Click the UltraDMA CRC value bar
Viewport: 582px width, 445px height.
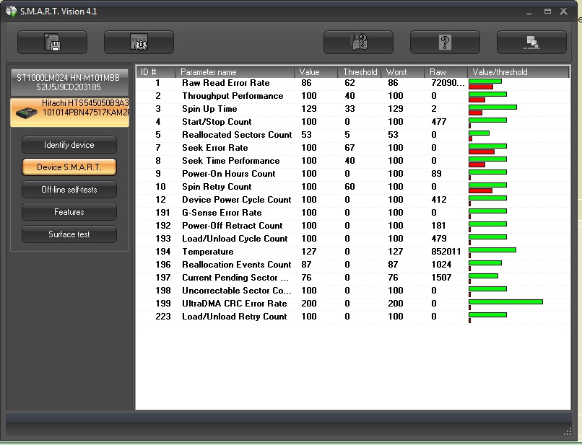(x=505, y=302)
